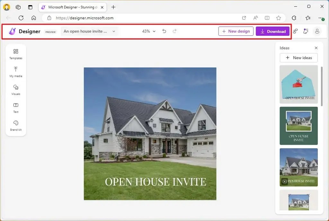Undo the last design change
The height and width of the screenshot is (221, 329).
(164, 31)
